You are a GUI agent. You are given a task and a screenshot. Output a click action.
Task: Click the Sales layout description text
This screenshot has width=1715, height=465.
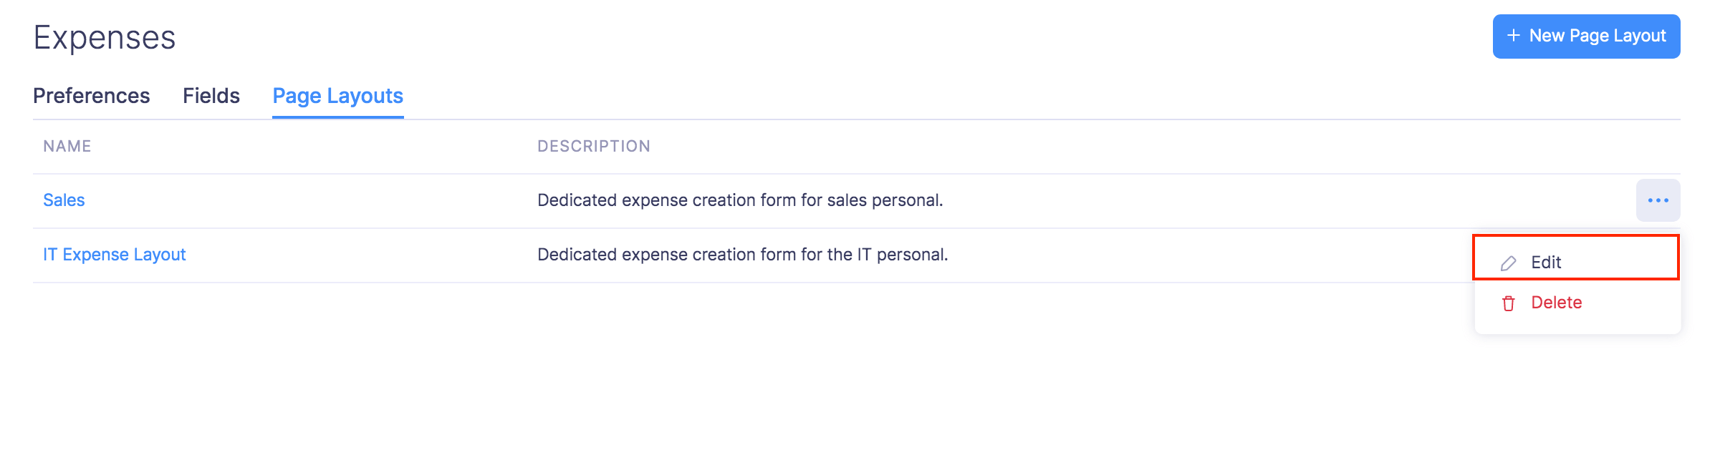point(740,200)
